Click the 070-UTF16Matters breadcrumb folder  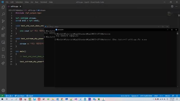(16, 10)
